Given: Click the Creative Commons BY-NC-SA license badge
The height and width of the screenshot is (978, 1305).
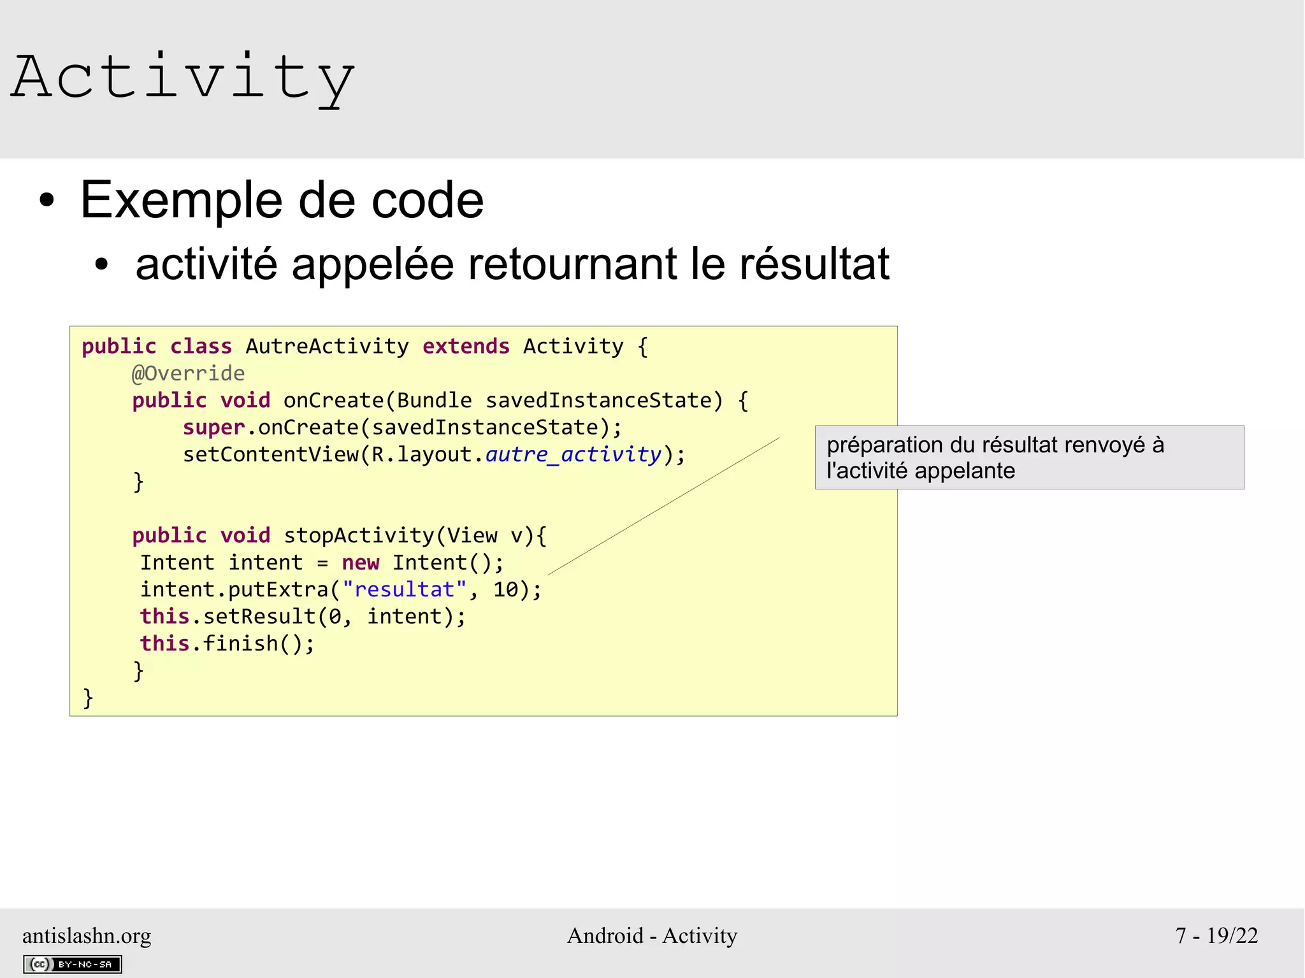Looking at the screenshot, I should click(73, 964).
